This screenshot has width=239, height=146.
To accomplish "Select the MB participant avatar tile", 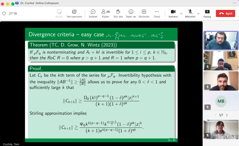I will click(221, 101).
